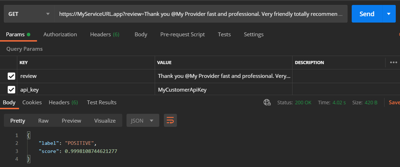400x167 pixels.
Task: Click the wrap lines icon
Action: tap(170, 120)
